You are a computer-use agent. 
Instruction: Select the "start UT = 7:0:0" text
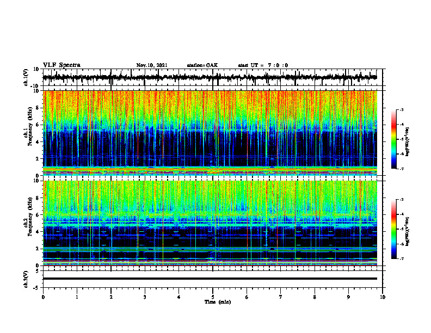pos(263,65)
